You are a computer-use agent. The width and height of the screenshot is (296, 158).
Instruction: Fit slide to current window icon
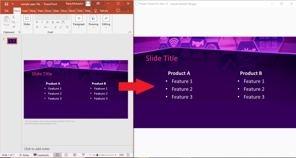point(128,155)
